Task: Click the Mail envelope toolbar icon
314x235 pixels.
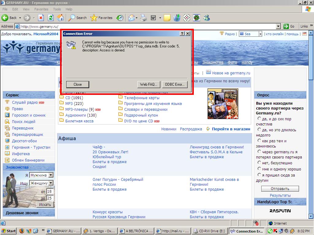Action: click(131, 18)
